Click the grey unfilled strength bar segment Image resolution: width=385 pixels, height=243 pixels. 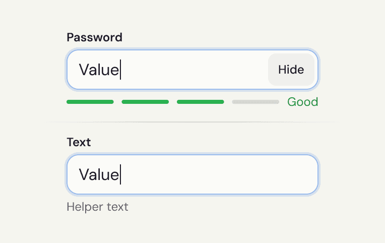point(255,102)
